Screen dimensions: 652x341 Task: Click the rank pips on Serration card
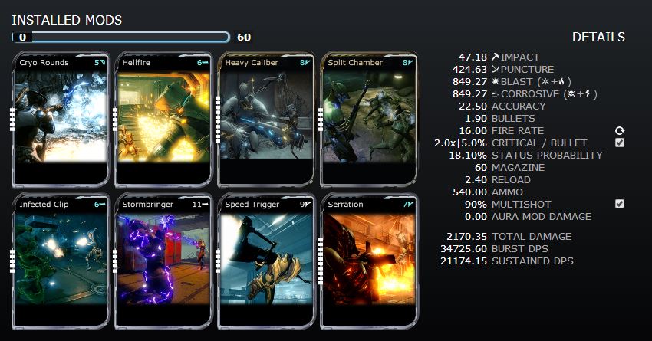(x=321, y=261)
